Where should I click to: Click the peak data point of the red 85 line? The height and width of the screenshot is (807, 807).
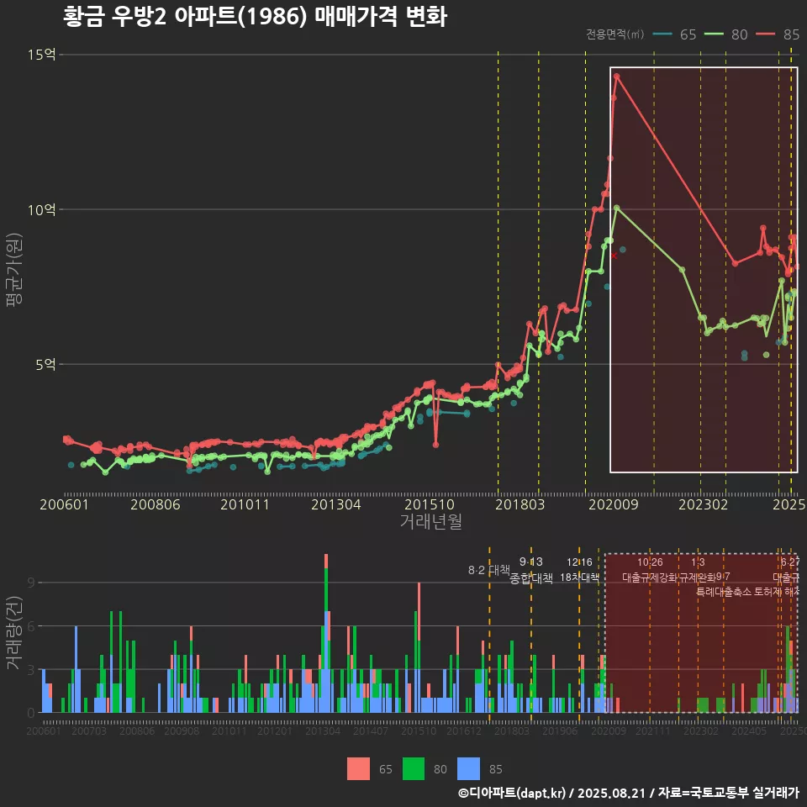pos(616,76)
